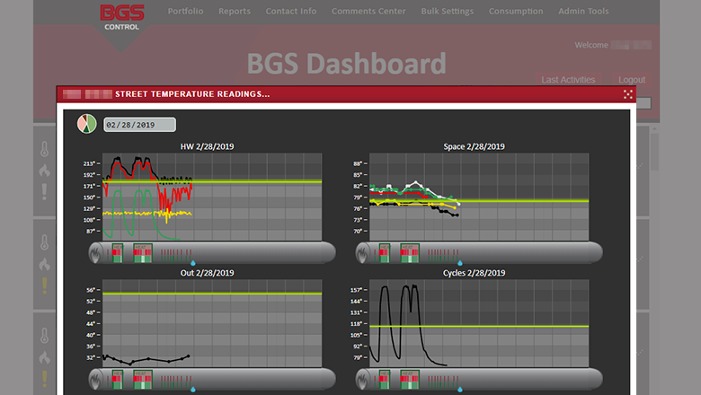
Task: Click the flame icon on HW timeline bar
Action: tap(94, 253)
